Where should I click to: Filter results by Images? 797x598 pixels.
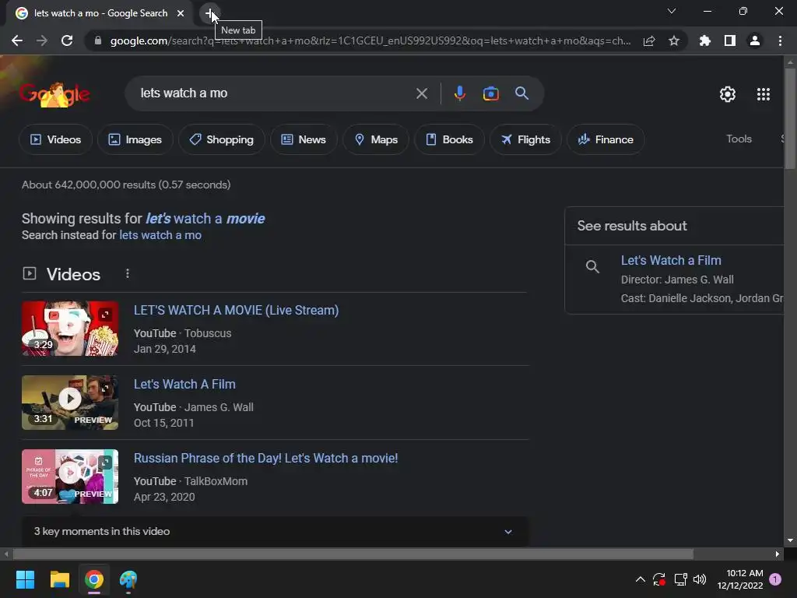pos(135,139)
